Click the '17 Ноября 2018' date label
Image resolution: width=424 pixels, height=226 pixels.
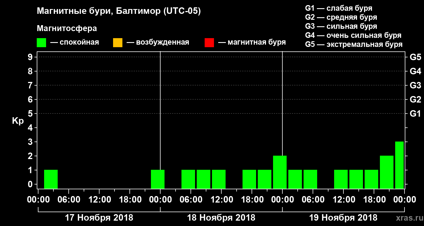click(99, 218)
